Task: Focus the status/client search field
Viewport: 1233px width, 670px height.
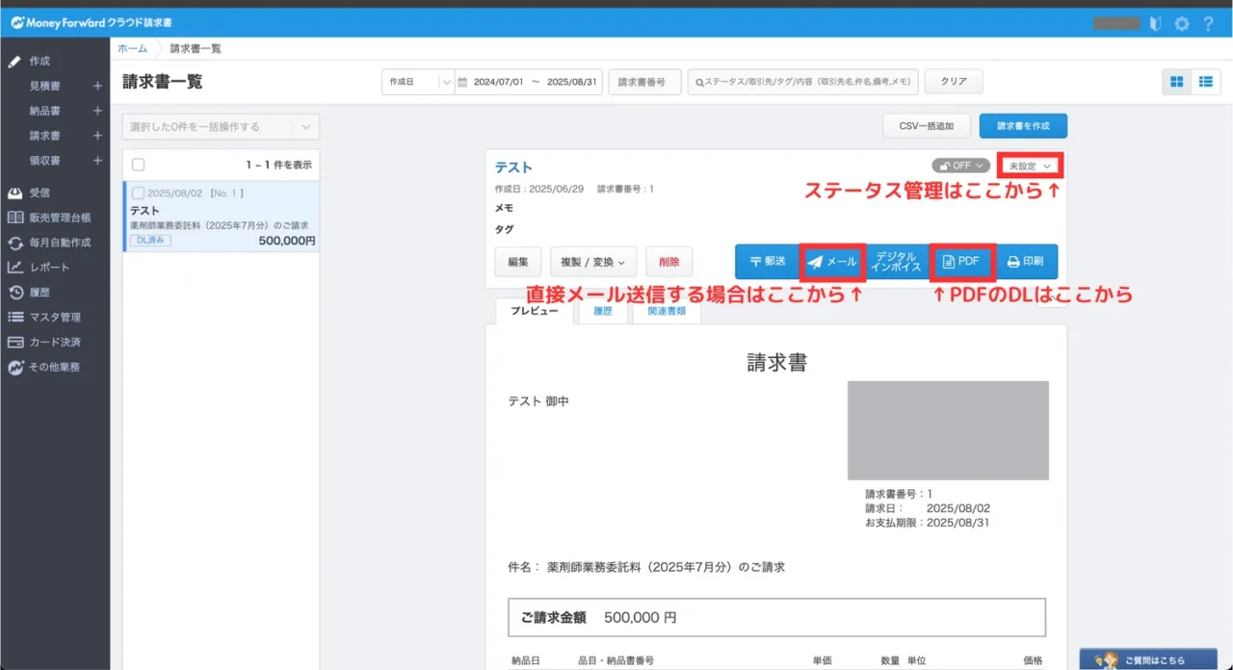Action: (x=802, y=82)
